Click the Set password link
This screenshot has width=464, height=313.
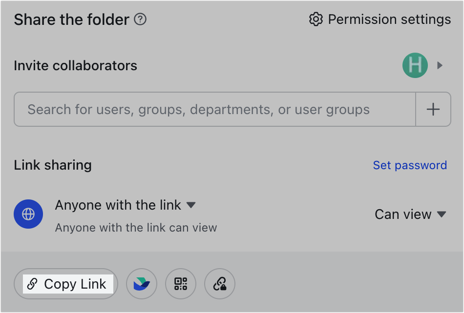410,165
